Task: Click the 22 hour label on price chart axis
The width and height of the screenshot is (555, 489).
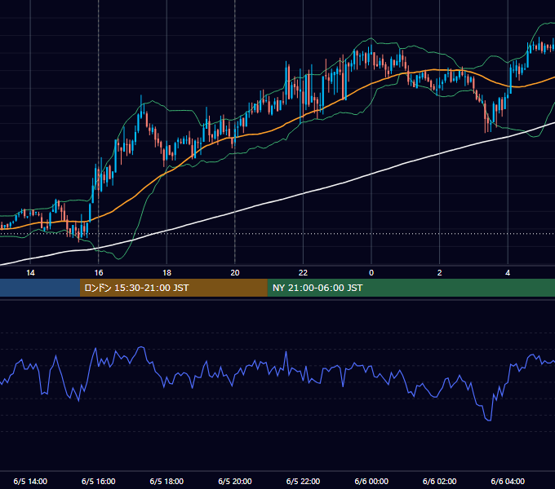Action: pos(303,273)
